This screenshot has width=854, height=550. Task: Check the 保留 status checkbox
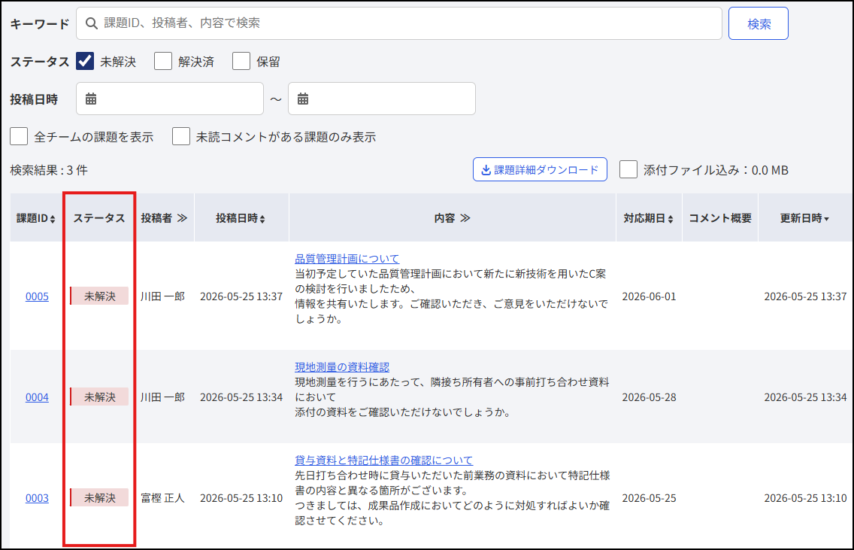click(241, 61)
